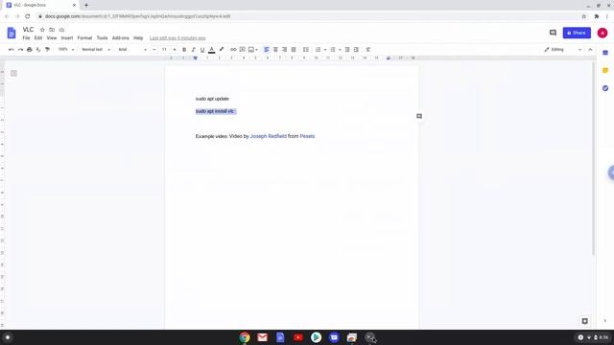Print the document using the printer icon
The width and height of the screenshot is (614, 345).
click(30, 50)
